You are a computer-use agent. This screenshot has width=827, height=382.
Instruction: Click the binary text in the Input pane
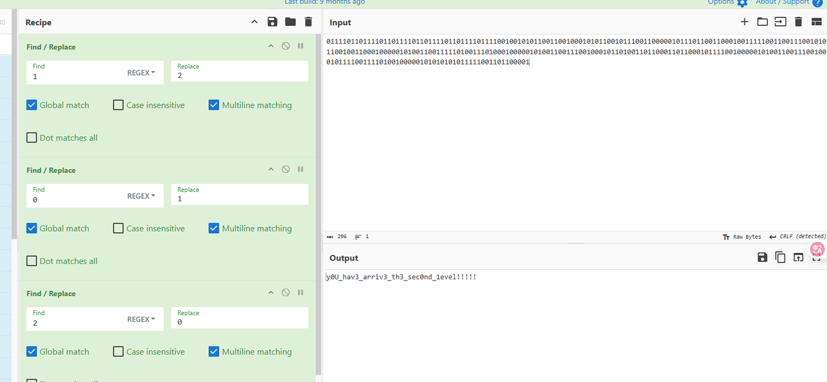coord(576,51)
